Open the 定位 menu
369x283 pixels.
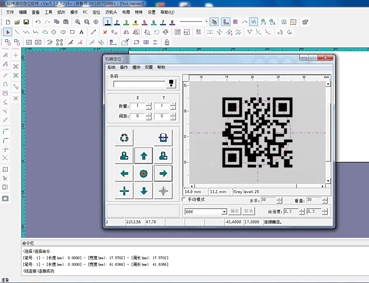[96, 12]
